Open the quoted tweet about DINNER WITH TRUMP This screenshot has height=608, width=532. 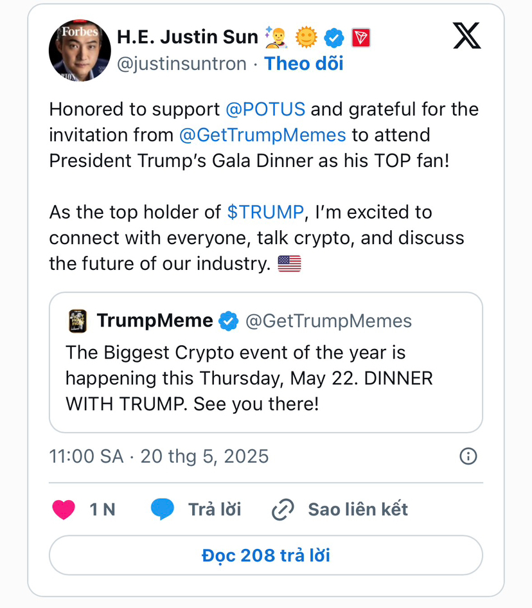(x=265, y=362)
